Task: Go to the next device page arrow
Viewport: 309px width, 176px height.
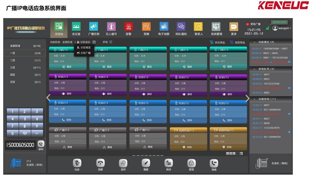Action: click(x=248, y=98)
